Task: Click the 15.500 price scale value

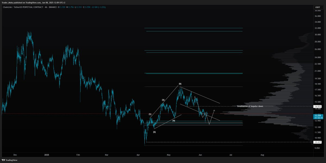Action: [x=318, y=102]
